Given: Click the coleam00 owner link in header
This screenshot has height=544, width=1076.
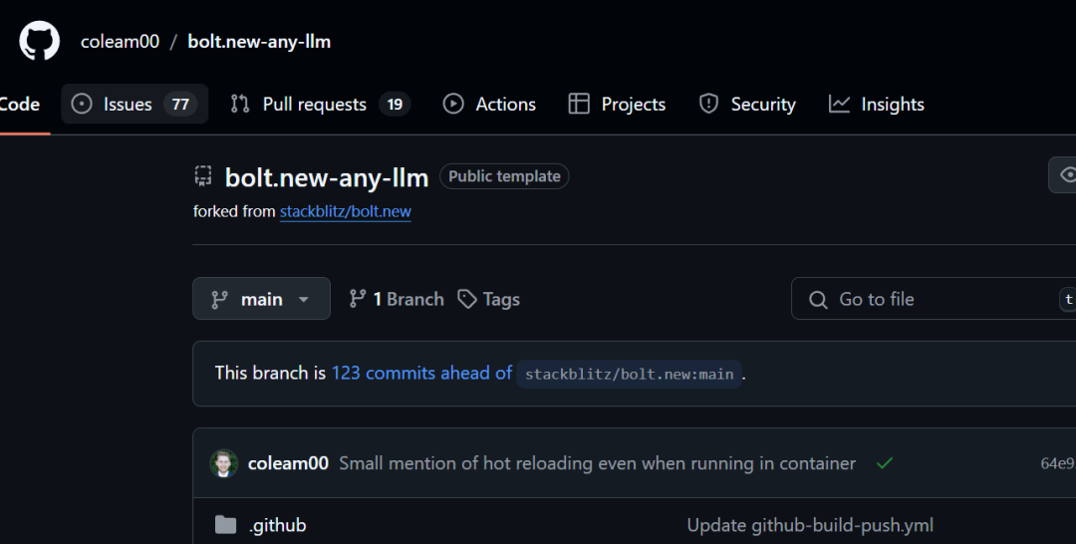Looking at the screenshot, I should [x=119, y=42].
